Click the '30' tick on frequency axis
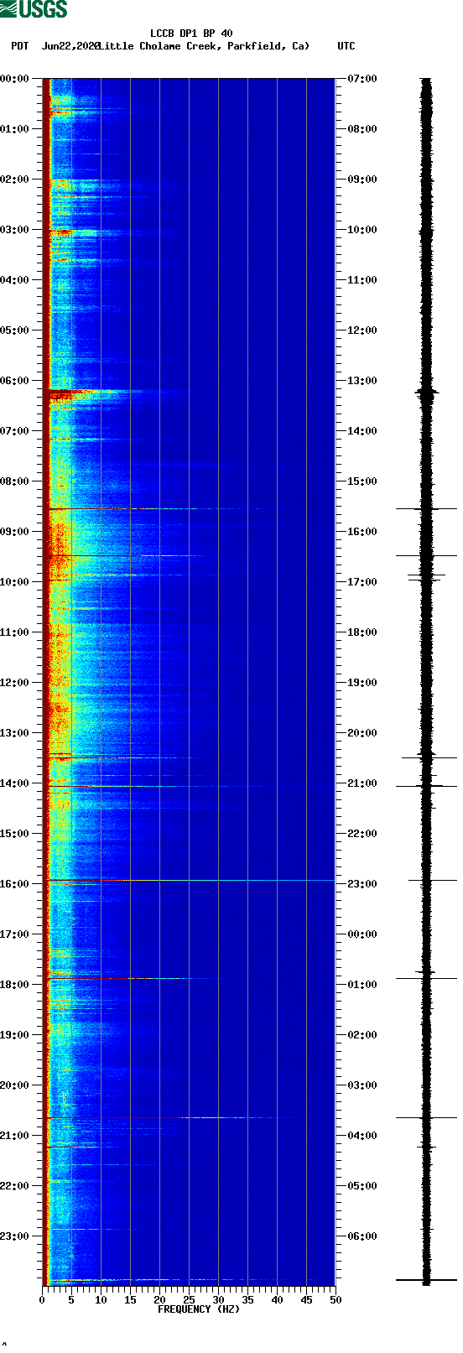Viewport: 463px width, 1353px height. coord(218,1300)
